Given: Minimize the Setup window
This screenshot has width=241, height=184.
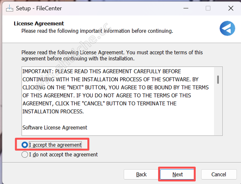Looking at the screenshot, I should click(187, 8).
